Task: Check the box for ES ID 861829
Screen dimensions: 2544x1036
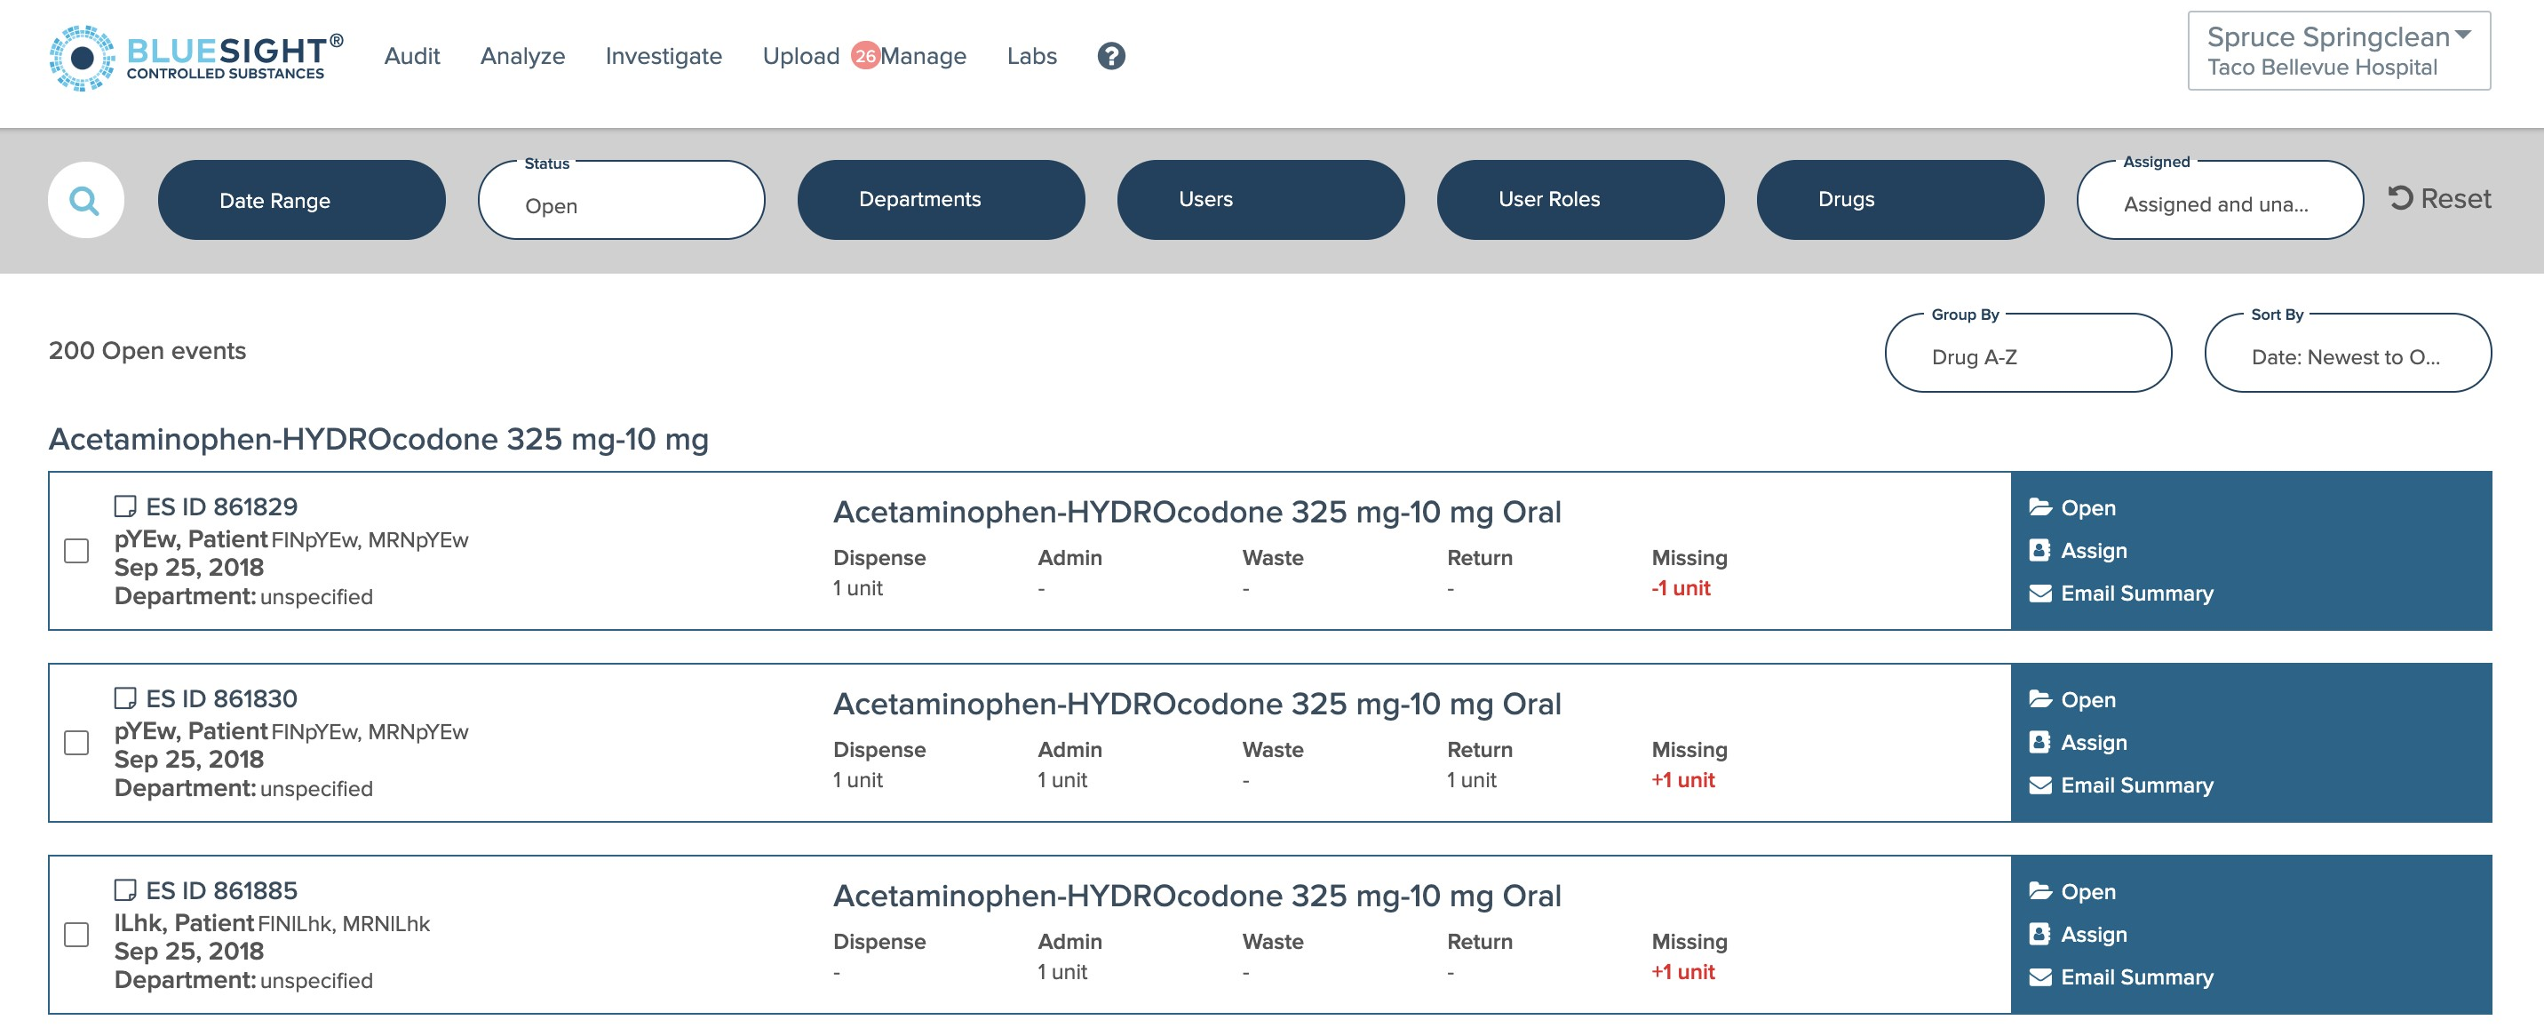Action: [76, 551]
